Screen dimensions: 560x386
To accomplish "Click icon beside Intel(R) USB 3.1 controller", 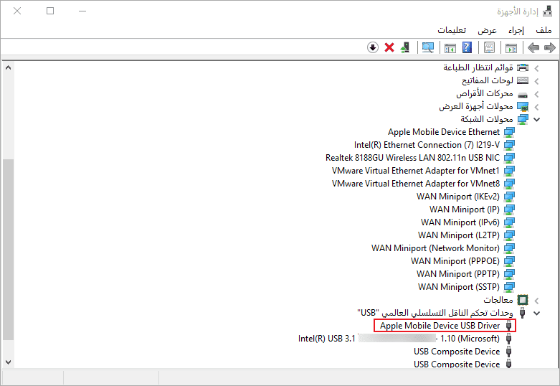I will pyautogui.click(x=509, y=339).
